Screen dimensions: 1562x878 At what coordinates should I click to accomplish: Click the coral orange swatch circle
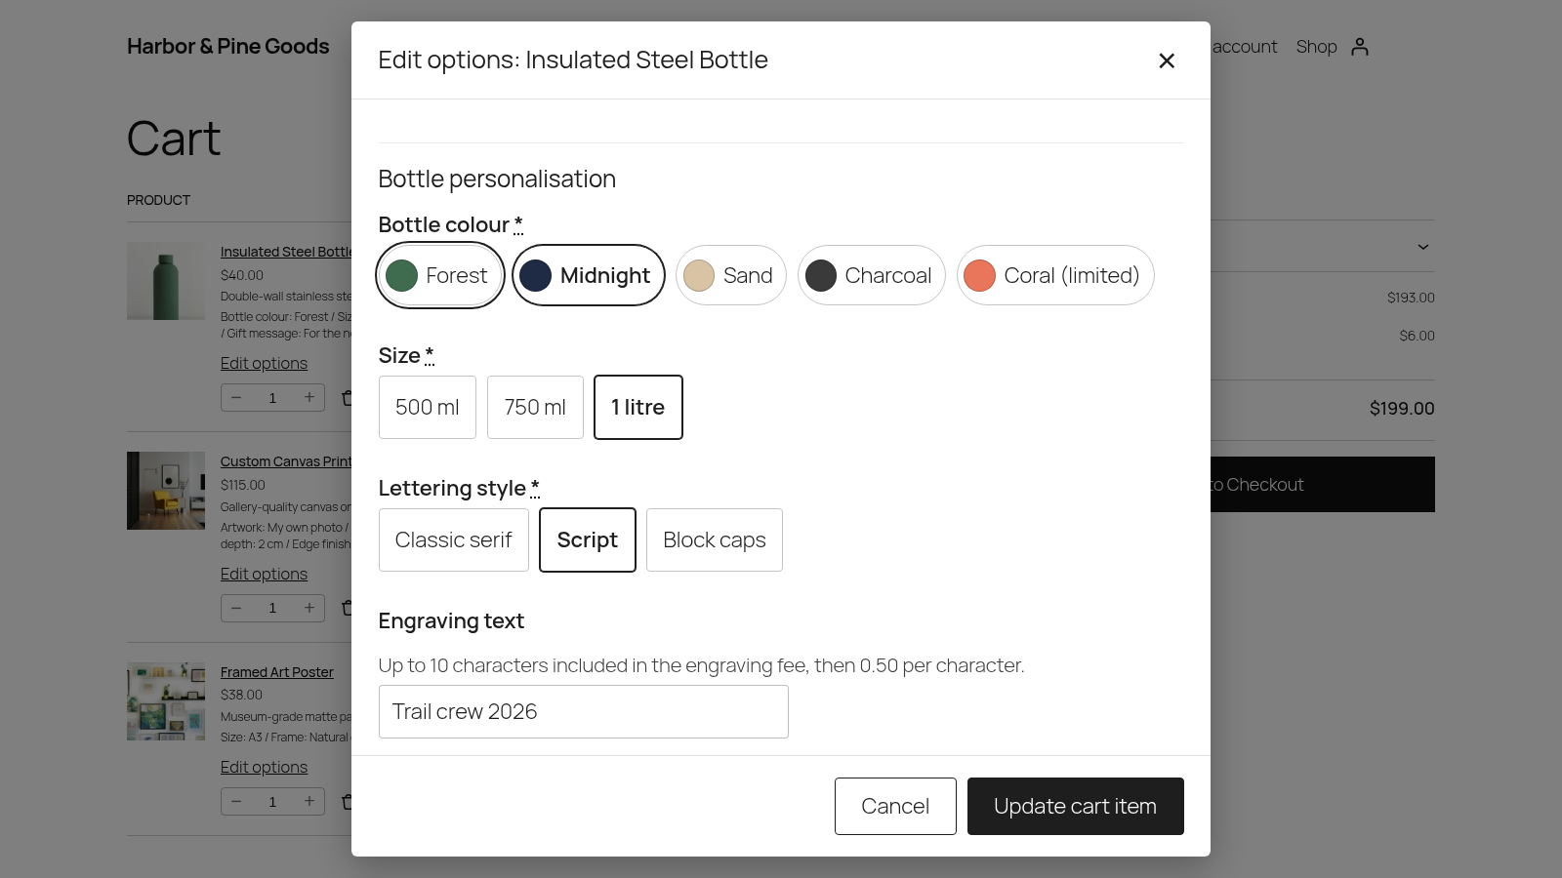pyautogui.click(x=980, y=275)
